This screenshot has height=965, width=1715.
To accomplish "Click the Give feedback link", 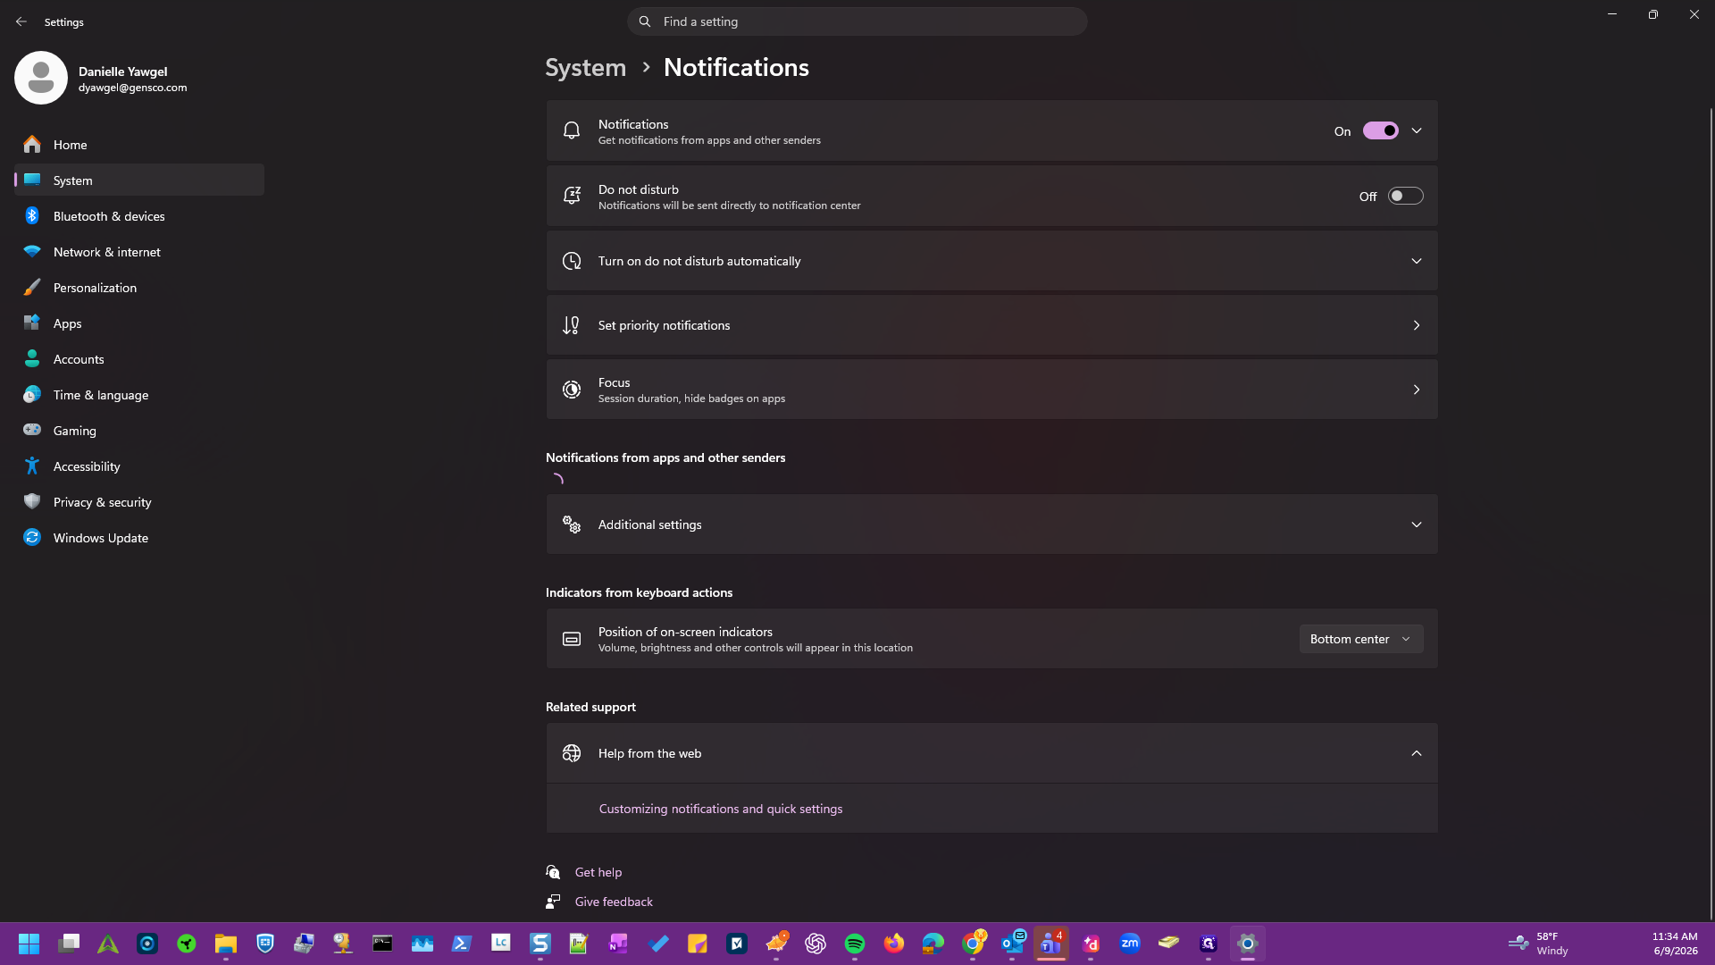I will [614, 902].
